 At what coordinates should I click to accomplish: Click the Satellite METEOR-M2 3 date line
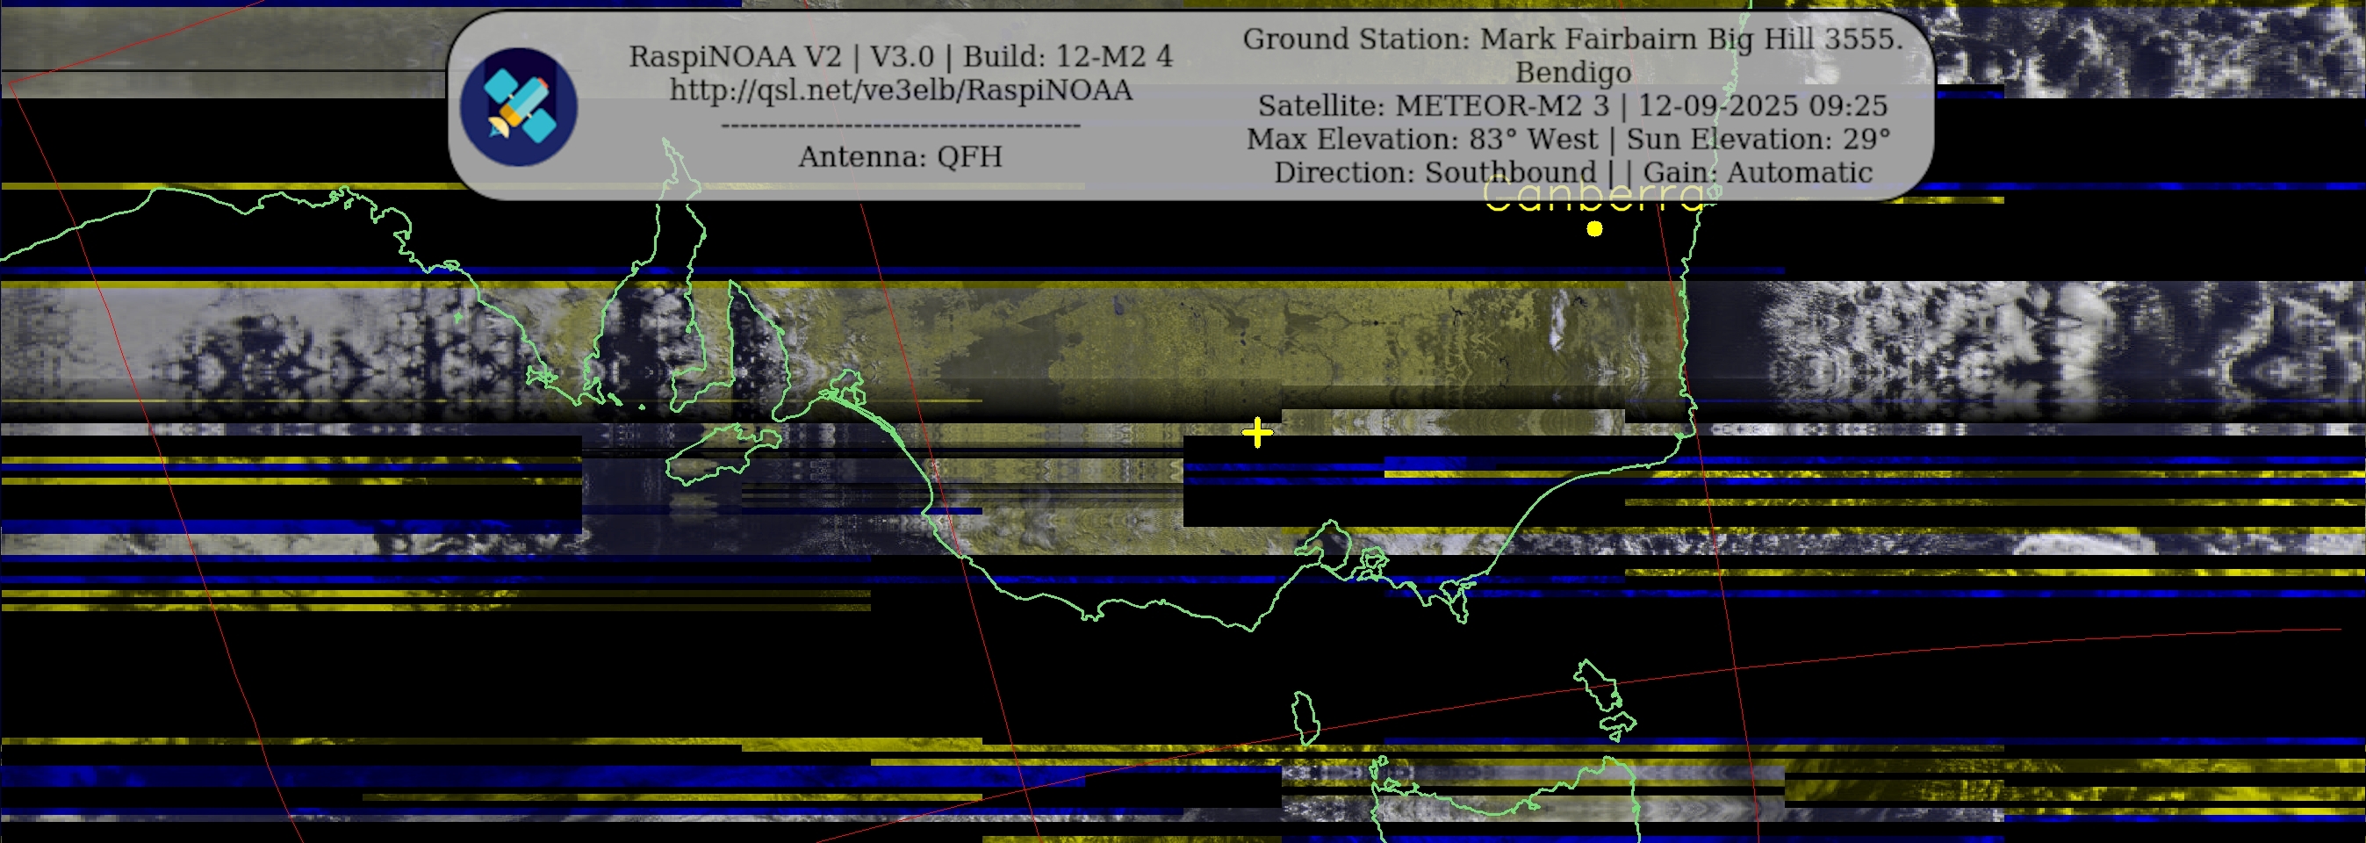click(x=1572, y=105)
